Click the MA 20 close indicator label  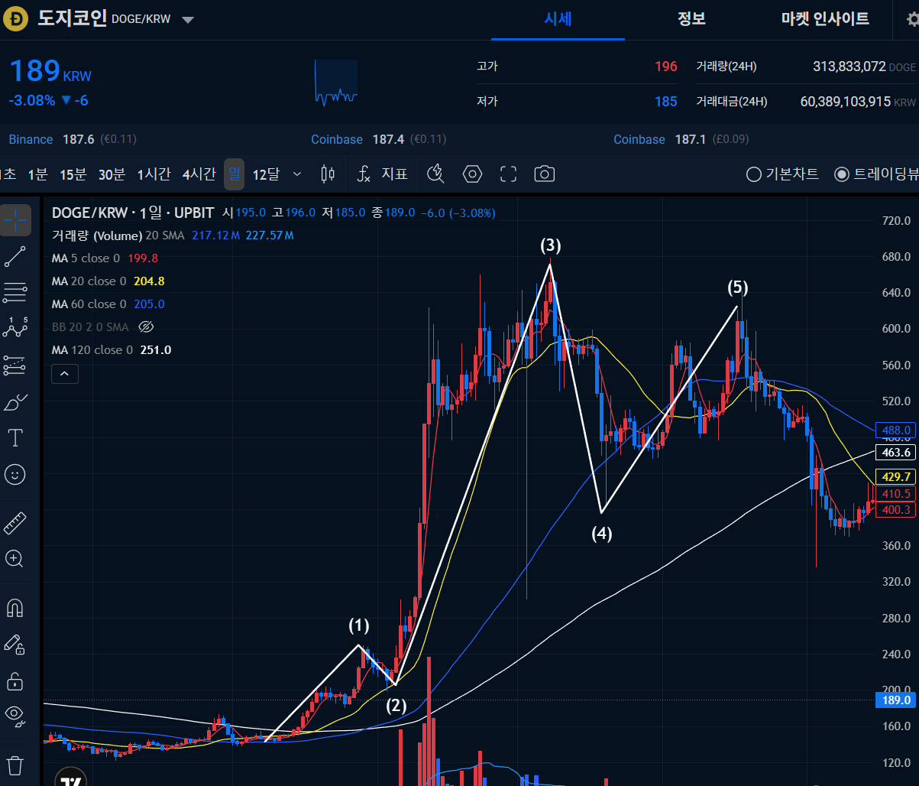(89, 281)
